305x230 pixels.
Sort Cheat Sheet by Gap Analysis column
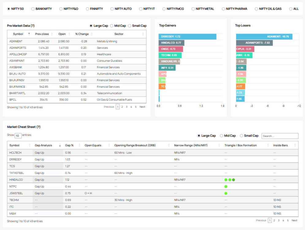pos(43,145)
